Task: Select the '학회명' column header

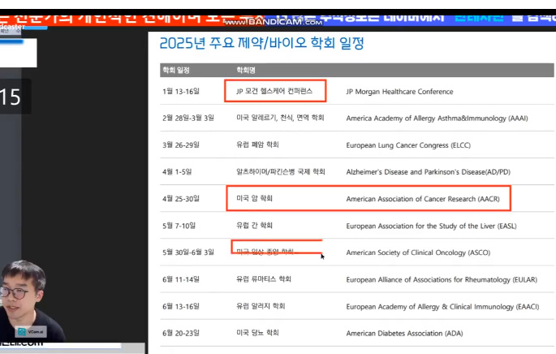Action: [x=246, y=71]
